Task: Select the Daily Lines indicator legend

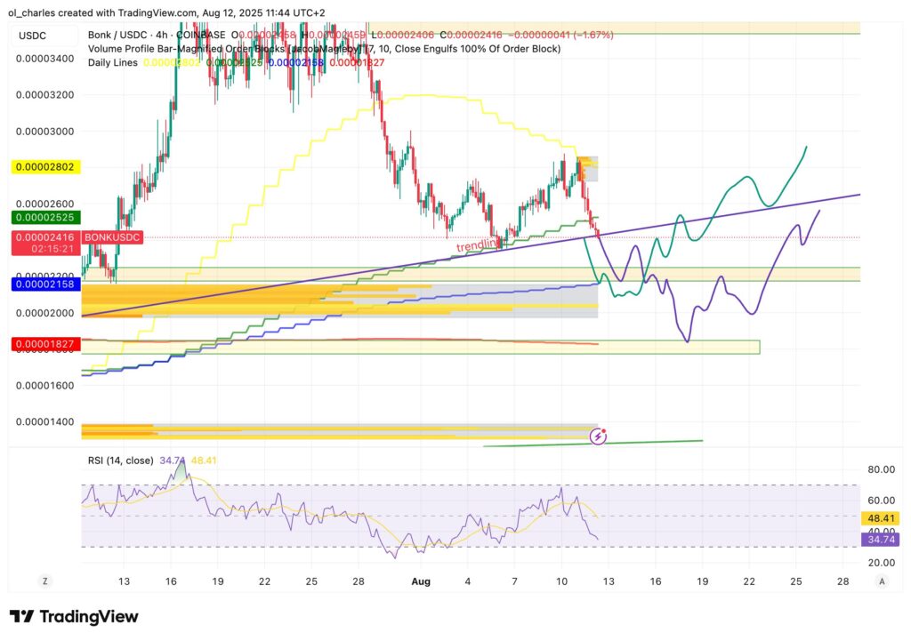Action: (115, 62)
